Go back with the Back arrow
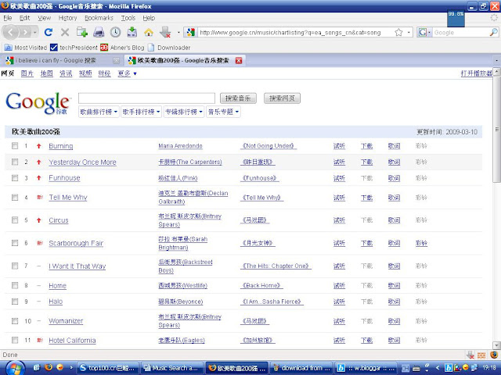Image resolution: width=501 pixels, height=375 pixels. tap(10, 32)
